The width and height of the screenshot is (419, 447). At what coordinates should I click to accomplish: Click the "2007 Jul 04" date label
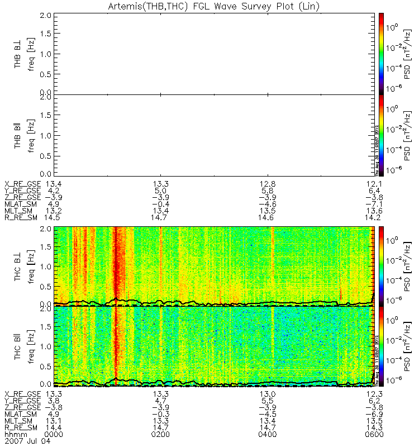click(27, 441)
